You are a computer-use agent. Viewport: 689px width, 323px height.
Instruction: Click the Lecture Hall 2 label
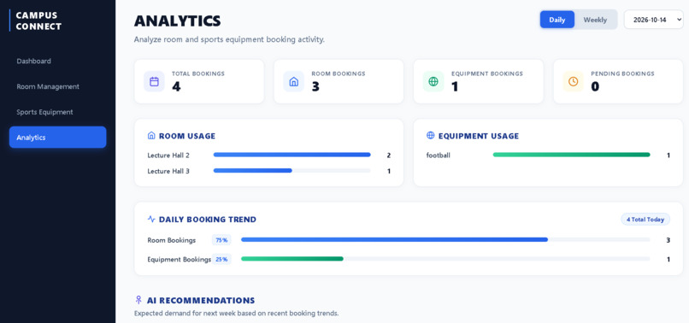168,156
